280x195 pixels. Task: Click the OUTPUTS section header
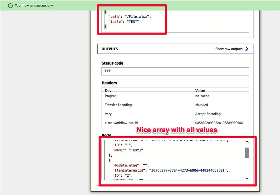[x=110, y=49]
